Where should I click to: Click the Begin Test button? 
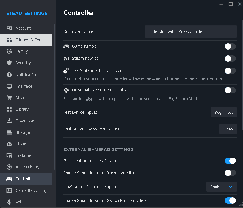click(x=224, y=112)
